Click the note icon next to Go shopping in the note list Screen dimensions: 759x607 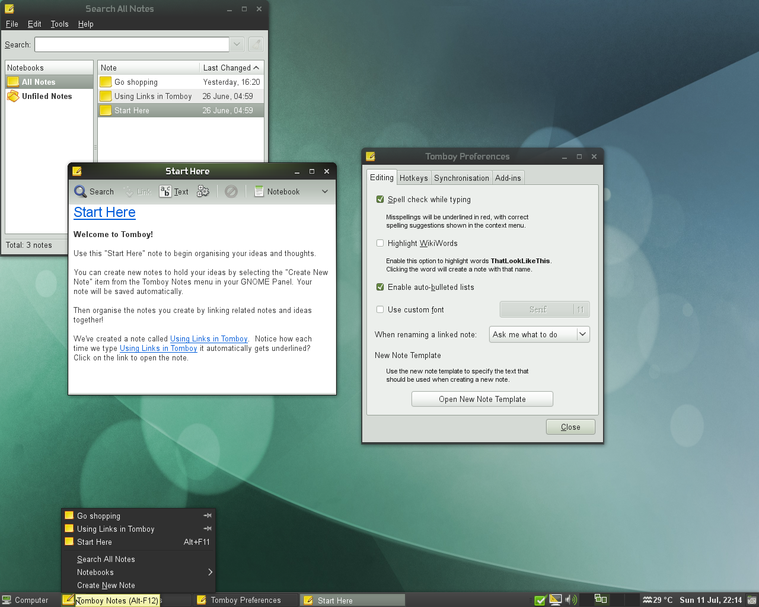coord(106,82)
